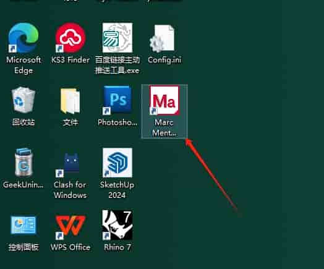Select the highlighted Marc Mentat Ma icon
Image resolution: width=324 pixels, height=269 pixels.
[164, 100]
